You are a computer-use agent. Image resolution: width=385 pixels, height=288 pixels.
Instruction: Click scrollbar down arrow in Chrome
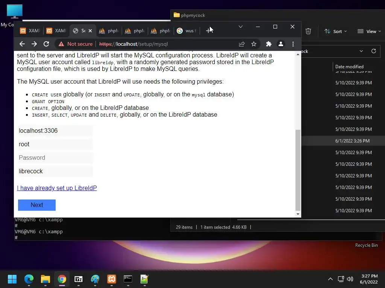298,214
